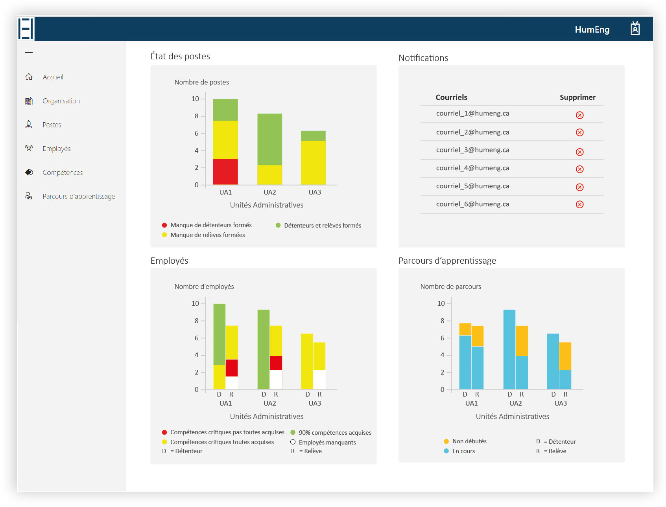
Task: Click green 'Détenteurs et relèves formés' legend dot
Action: tap(278, 225)
